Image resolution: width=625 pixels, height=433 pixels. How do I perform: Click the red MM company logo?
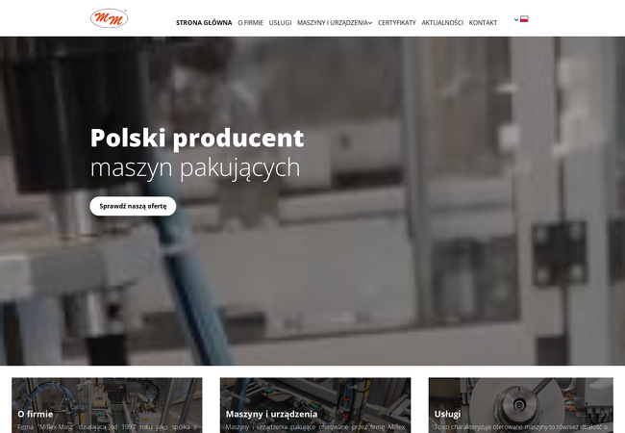click(x=109, y=18)
